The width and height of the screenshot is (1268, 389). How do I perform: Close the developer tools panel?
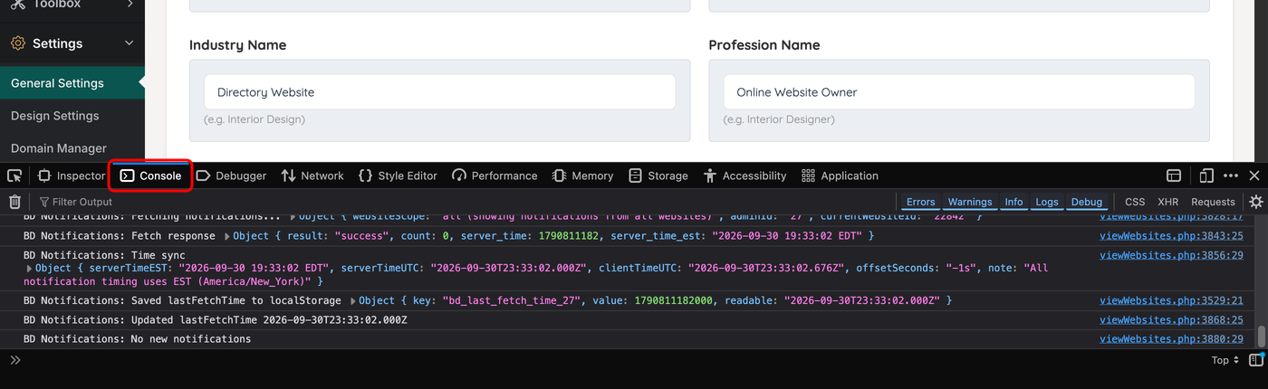pyautogui.click(x=1254, y=176)
